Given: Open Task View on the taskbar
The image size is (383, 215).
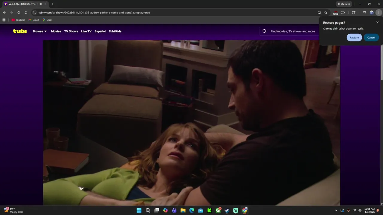Looking at the screenshot, I should tap(156, 211).
